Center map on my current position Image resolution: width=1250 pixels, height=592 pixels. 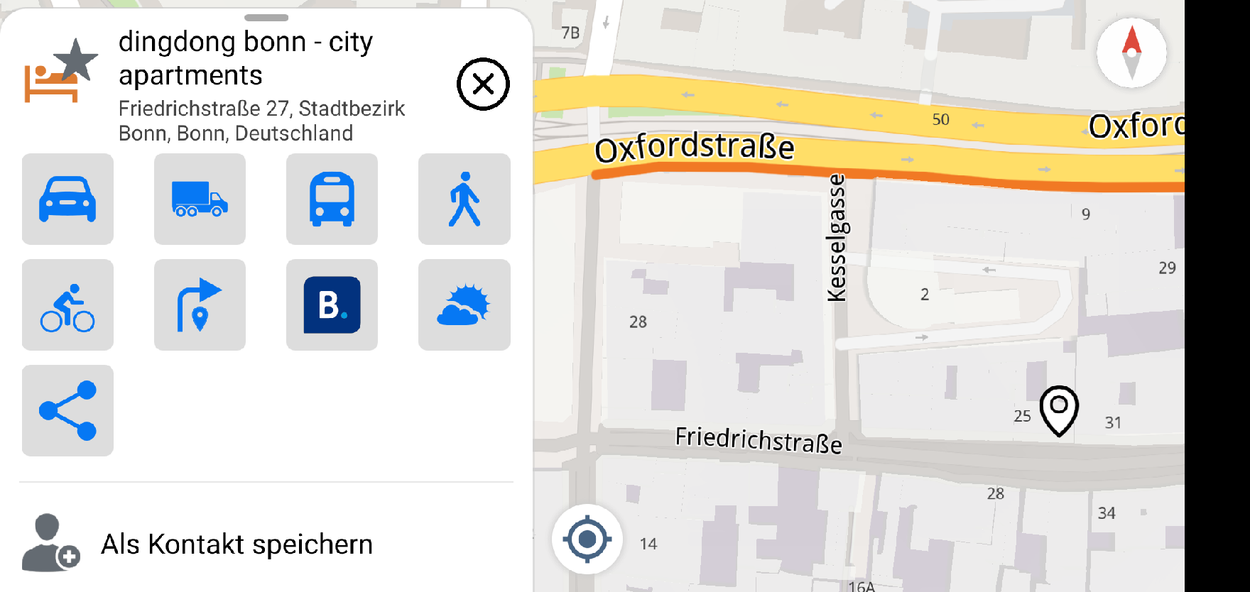587,539
